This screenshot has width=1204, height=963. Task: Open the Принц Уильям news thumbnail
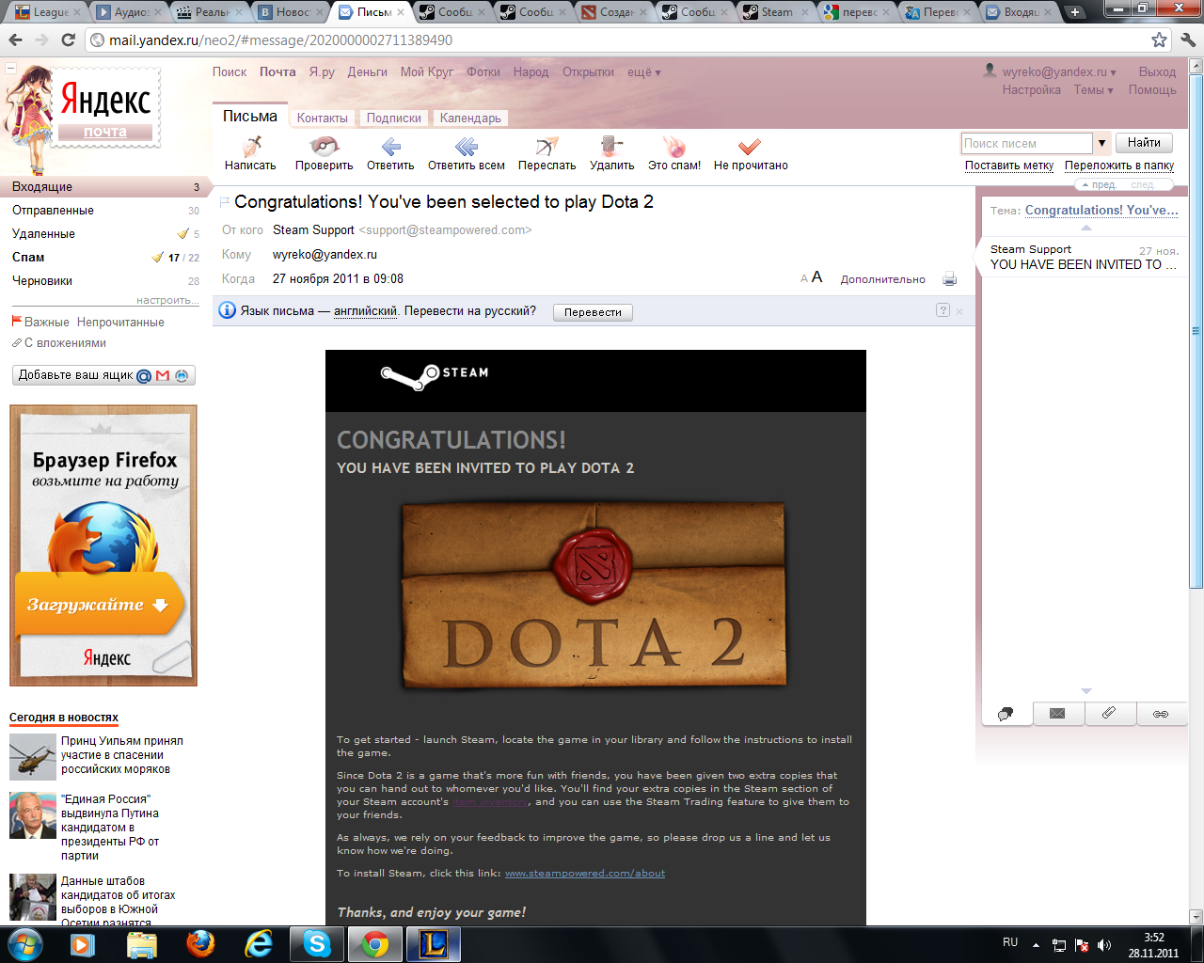pos(33,758)
